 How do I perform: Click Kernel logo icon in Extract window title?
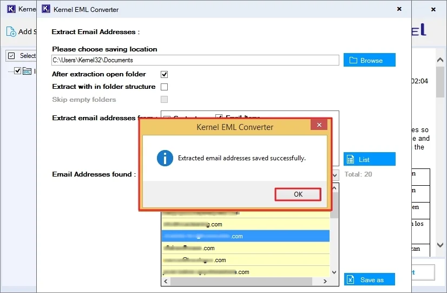coord(47,9)
